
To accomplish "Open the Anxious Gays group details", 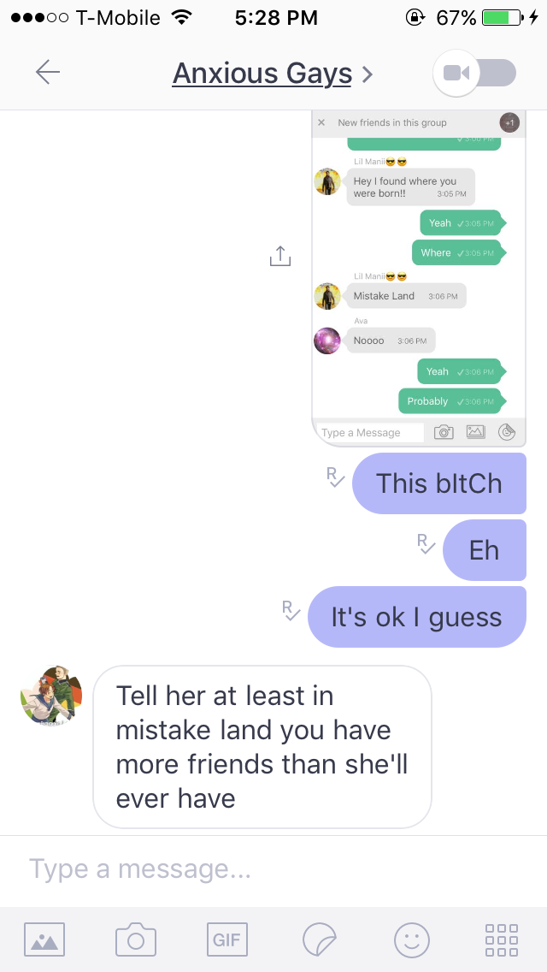I will click(262, 74).
